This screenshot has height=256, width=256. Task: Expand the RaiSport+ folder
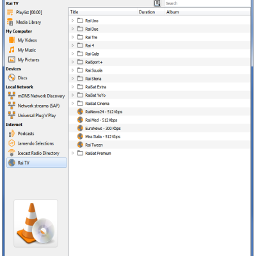[x=72, y=62]
